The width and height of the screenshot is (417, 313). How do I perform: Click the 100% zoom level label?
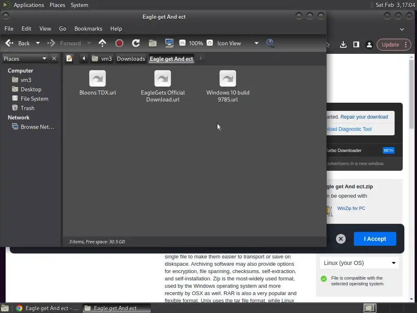coord(196,43)
